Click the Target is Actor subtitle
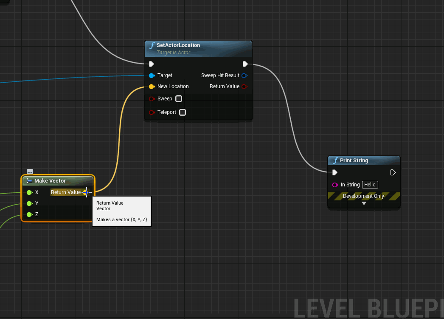 click(x=173, y=53)
